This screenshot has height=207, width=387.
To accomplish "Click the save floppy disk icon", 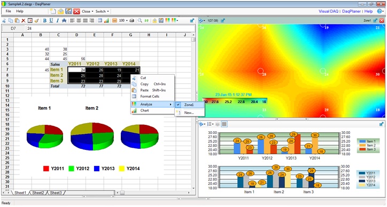I will pyautogui.click(x=68, y=11).
